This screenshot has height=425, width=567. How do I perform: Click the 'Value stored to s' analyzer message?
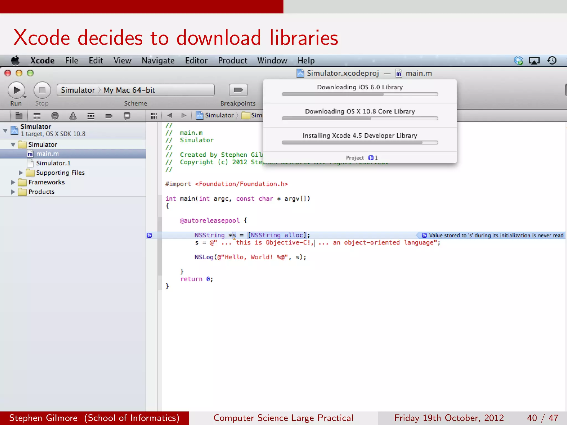click(x=493, y=235)
